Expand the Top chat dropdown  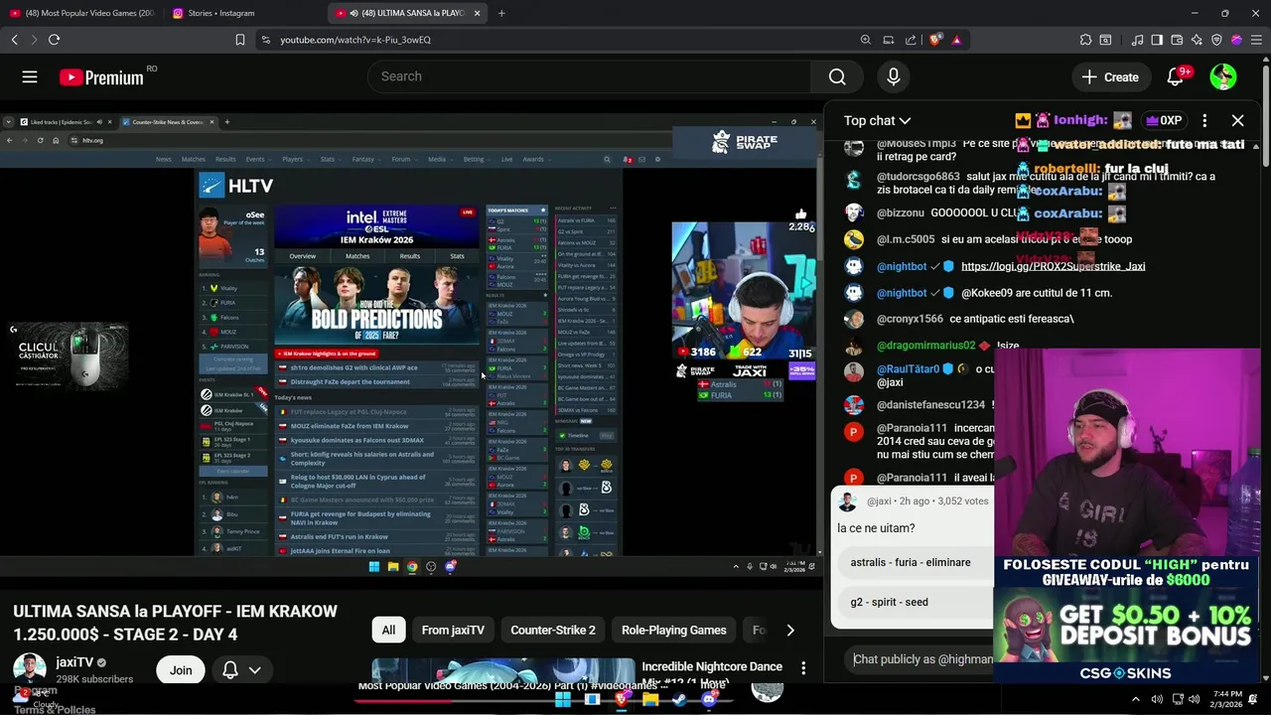click(x=877, y=120)
